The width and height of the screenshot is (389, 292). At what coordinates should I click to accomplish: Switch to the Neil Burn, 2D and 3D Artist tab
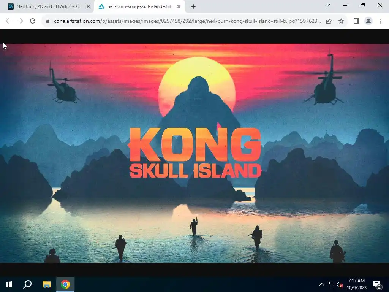(47, 7)
